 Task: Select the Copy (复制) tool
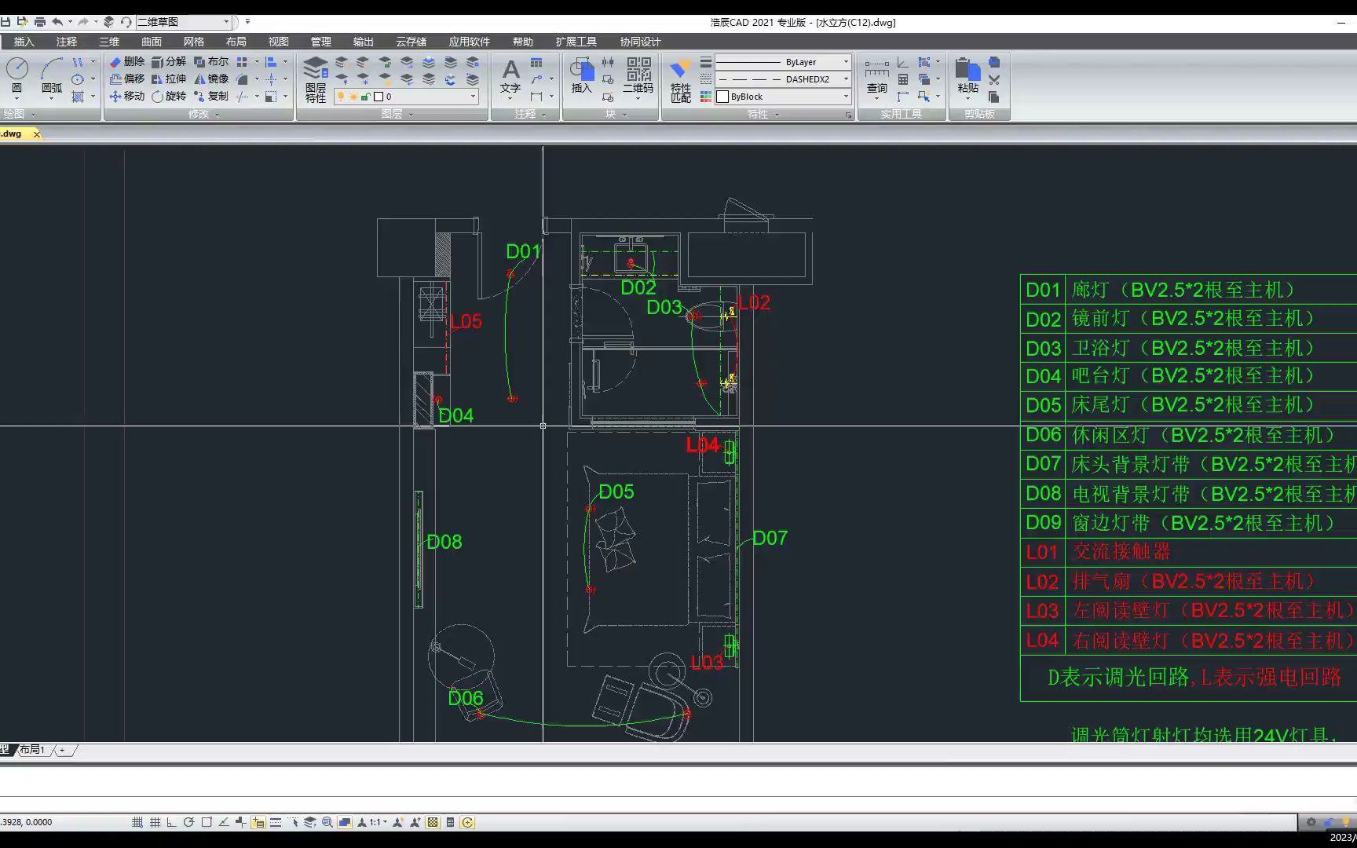(211, 96)
